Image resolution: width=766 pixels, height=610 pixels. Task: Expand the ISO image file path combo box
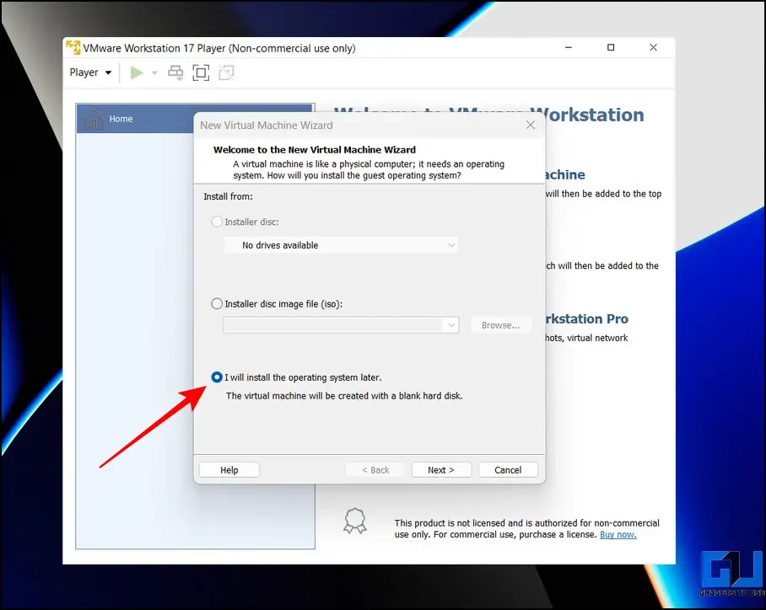tap(451, 325)
